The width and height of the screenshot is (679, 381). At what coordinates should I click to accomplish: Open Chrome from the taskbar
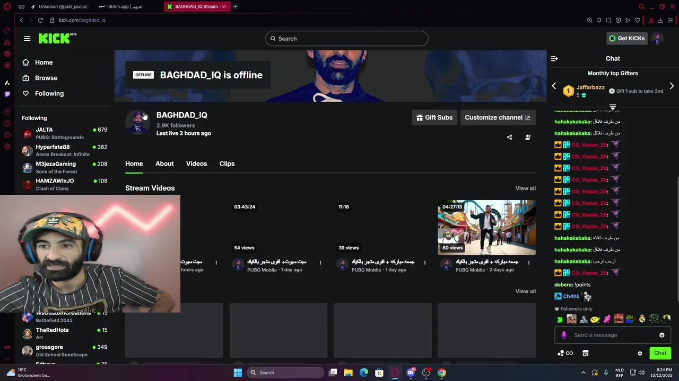coord(441,373)
